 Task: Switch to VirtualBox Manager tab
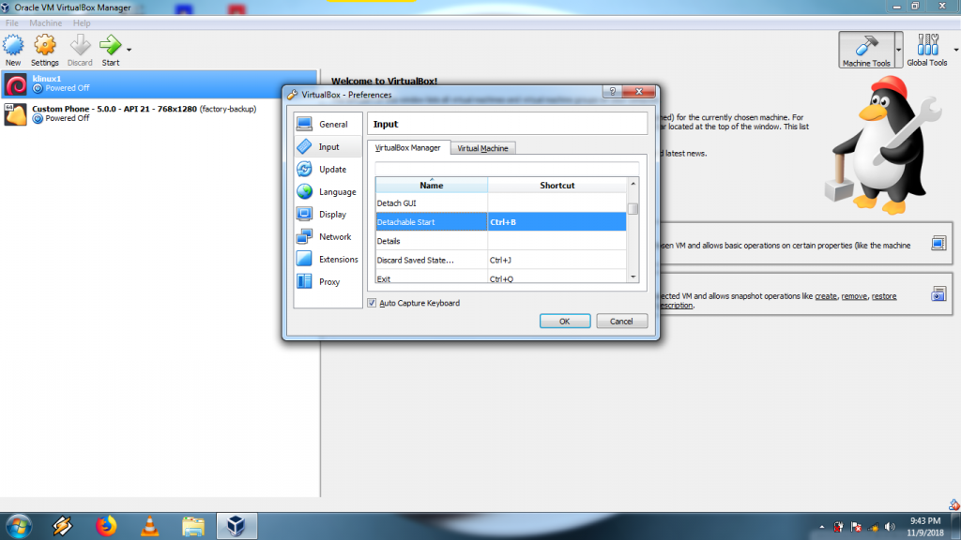(x=407, y=147)
